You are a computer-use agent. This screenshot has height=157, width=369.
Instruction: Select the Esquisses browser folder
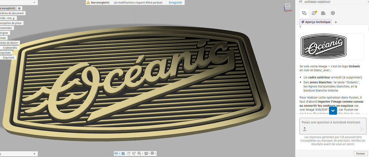6,52
